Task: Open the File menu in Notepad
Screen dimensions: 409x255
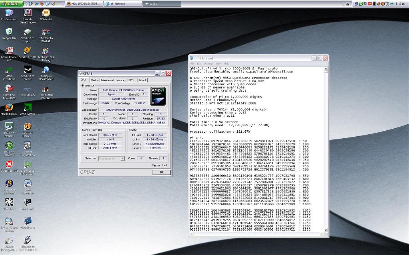Action: 192,63
